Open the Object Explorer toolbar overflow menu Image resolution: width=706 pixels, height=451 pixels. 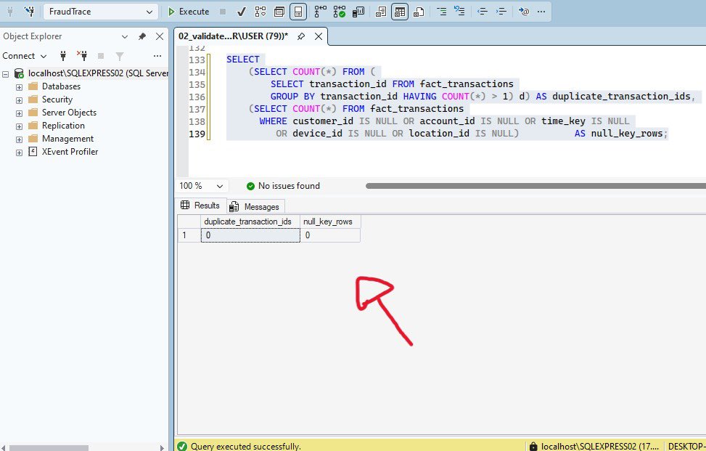157,56
